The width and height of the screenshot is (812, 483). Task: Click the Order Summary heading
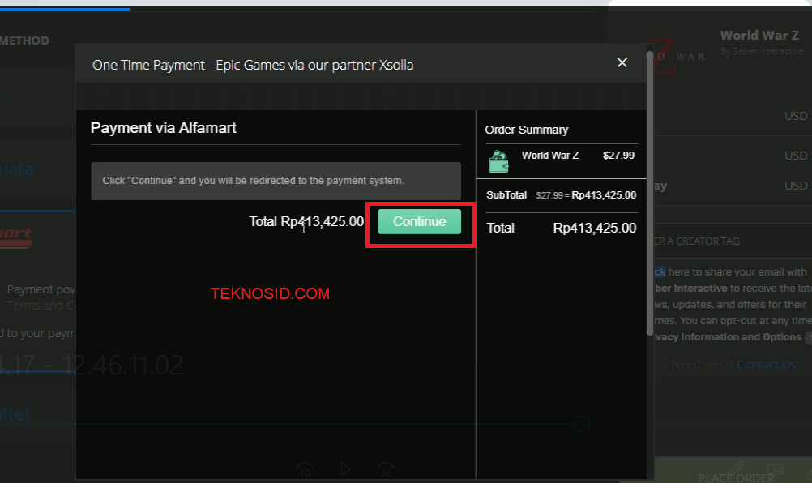pyautogui.click(x=526, y=130)
